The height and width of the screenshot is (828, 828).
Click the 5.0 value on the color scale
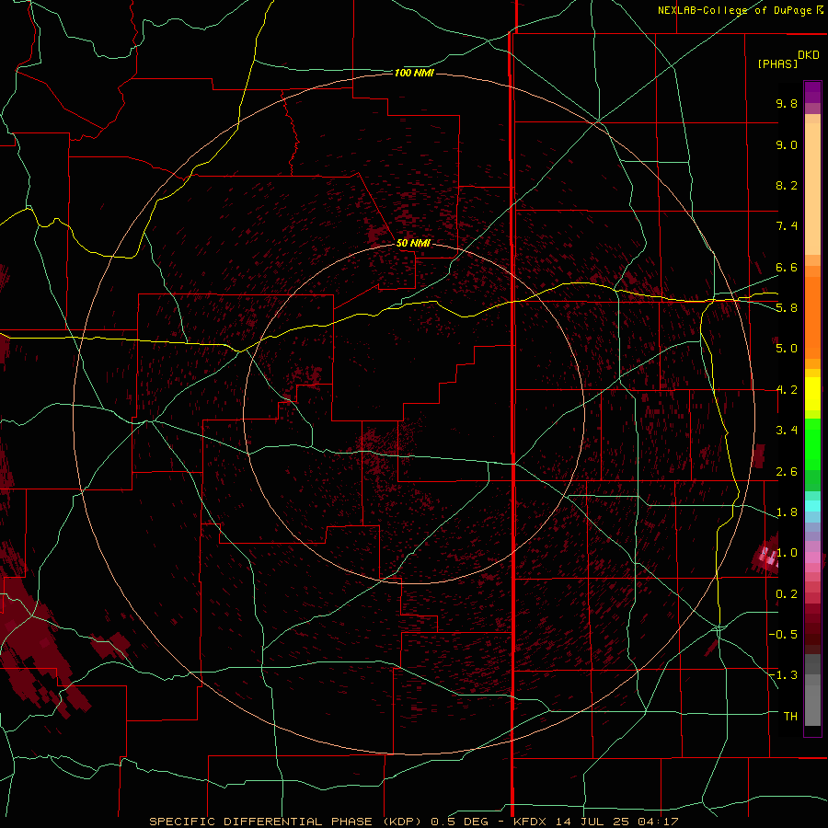(787, 349)
